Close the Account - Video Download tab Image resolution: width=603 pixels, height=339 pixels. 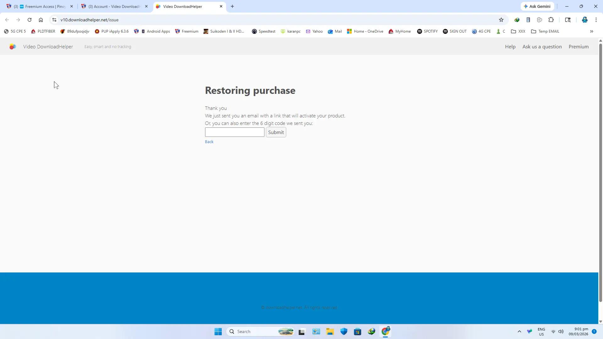tap(146, 6)
